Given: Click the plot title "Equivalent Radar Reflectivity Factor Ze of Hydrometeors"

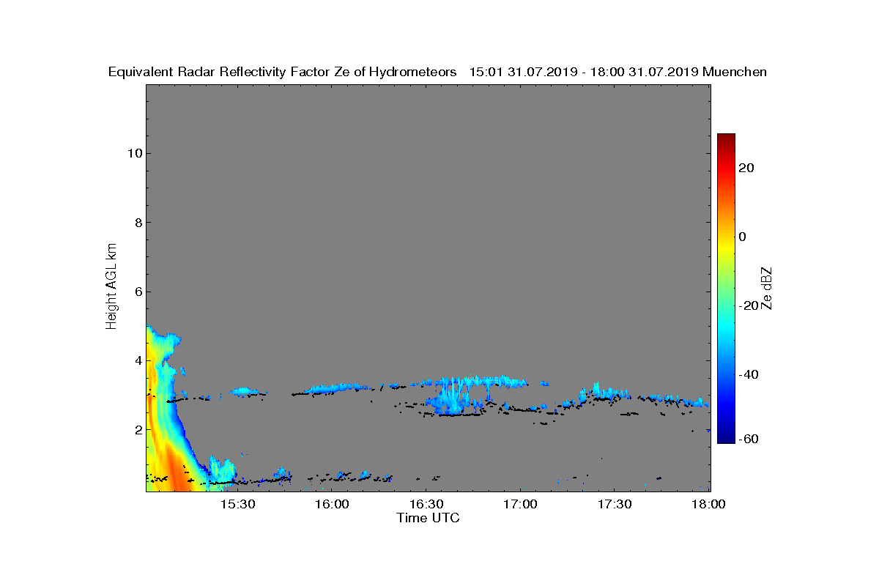Looking at the screenshot, I should click(282, 72).
